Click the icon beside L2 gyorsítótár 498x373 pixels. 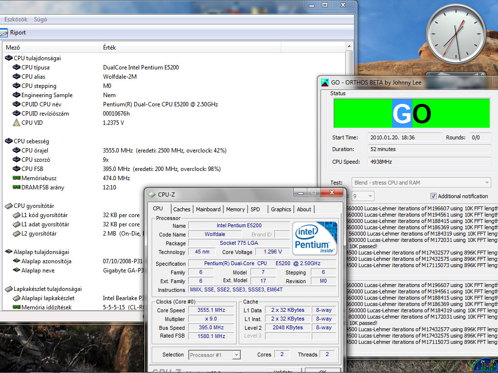click(17, 234)
